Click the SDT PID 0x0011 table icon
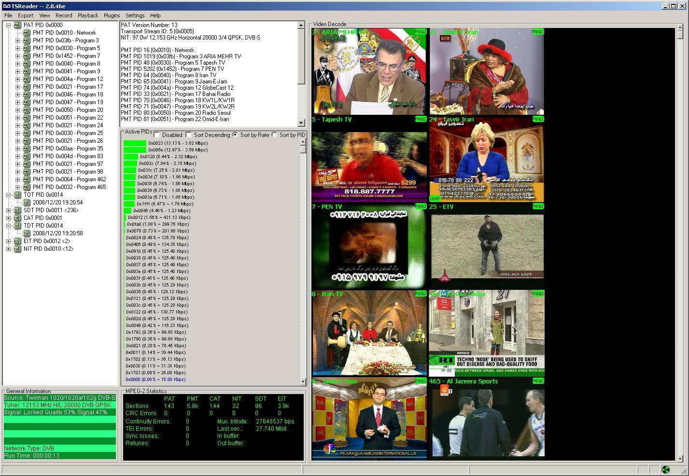The width and height of the screenshot is (689, 476). pos(17,210)
